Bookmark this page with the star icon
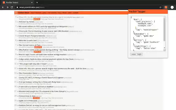Image resolution: width=176 pixels, height=110 pixels. pyautogui.click(x=160, y=7)
